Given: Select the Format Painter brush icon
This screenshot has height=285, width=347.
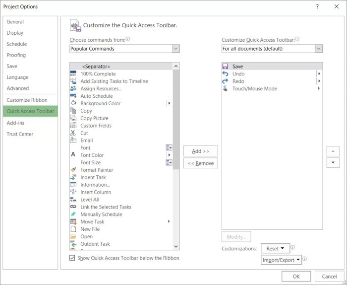Looking at the screenshot, I should coord(73,170).
